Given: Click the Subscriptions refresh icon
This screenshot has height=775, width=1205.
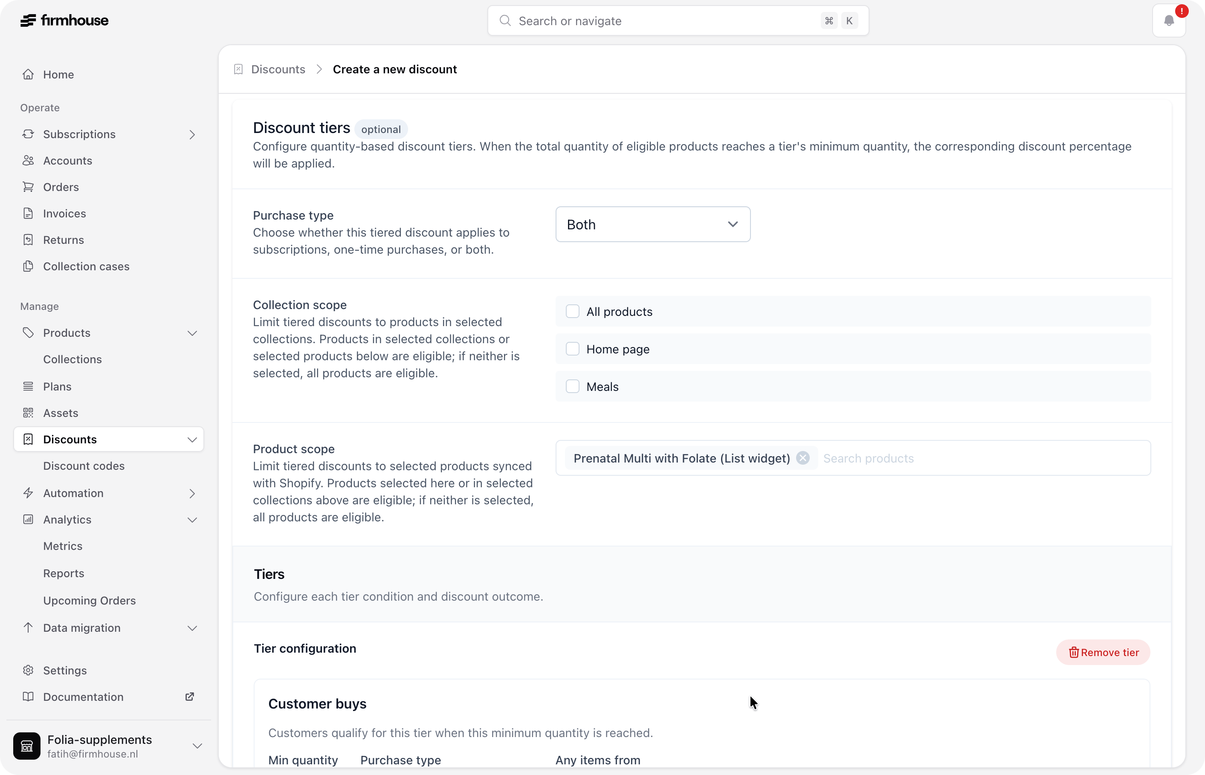Looking at the screenshot, I should [x=28, y=134].
